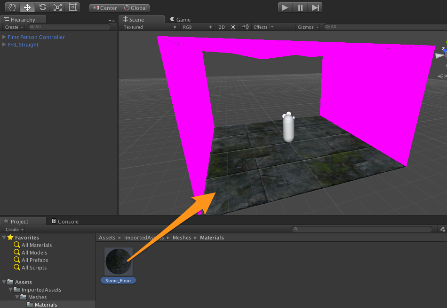The height and width of the screenshot is (308, 447).
Task: Toggle scene lighting sun icon
Action: pos(233,27)
